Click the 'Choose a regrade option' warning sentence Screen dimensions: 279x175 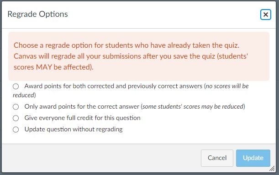click(126, 45)
